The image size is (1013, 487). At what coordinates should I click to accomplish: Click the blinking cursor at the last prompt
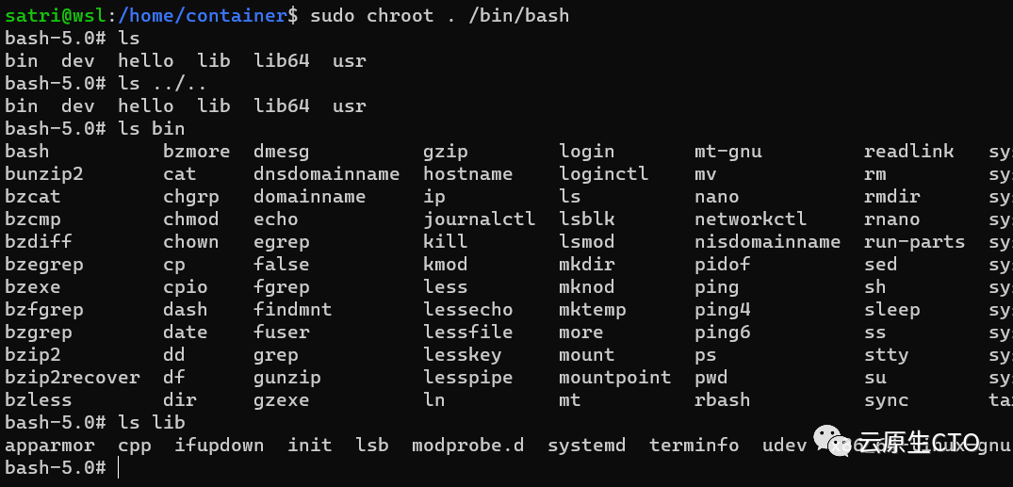pyautogui.click(x=119, y=467)
